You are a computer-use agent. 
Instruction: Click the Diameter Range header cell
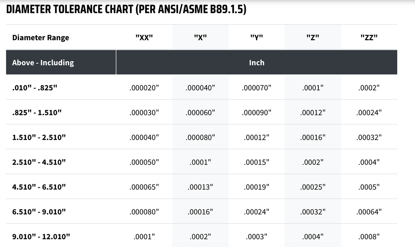(41, 38)
